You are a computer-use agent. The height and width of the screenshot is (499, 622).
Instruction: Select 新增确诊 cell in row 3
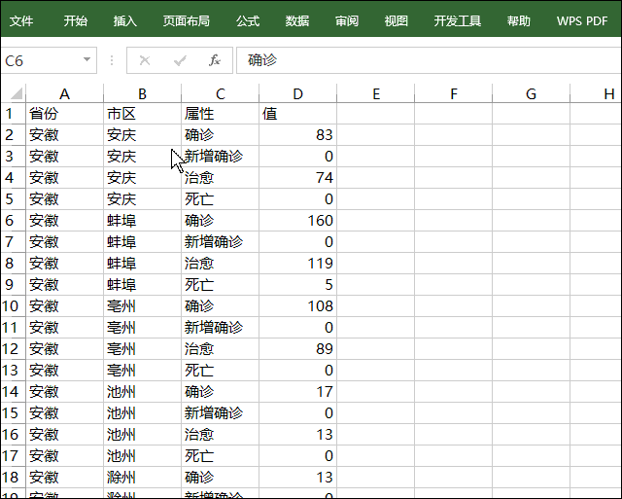[x=221, y=156]
